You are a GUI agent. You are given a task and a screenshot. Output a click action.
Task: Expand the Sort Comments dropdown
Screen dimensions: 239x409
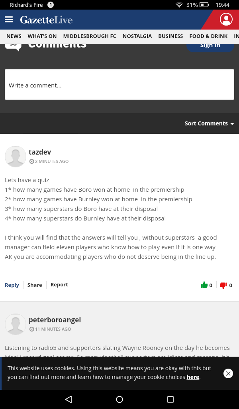coord(210,123)
